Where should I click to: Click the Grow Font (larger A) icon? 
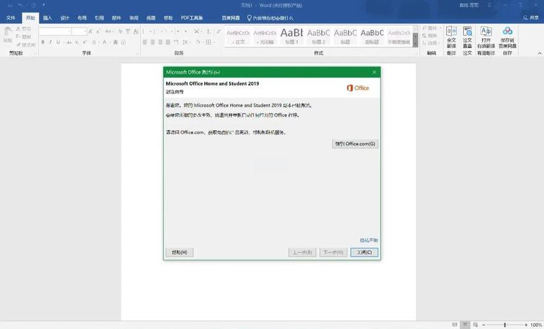click(90, 32)
